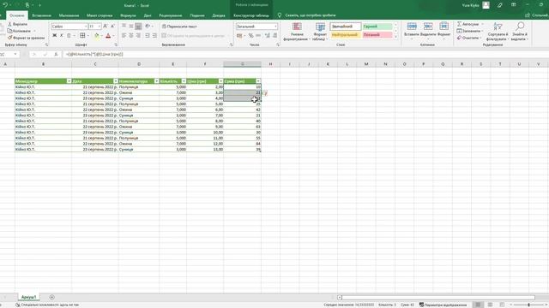
Task: Decrease indent in the alignment group
Action: click(x=148, y=36)
